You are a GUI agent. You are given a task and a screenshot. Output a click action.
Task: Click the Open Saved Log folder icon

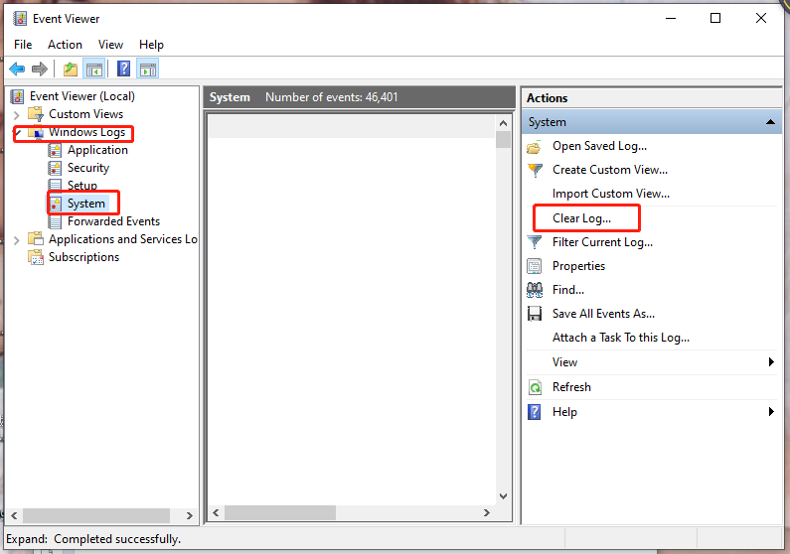[x=534, y=147]
